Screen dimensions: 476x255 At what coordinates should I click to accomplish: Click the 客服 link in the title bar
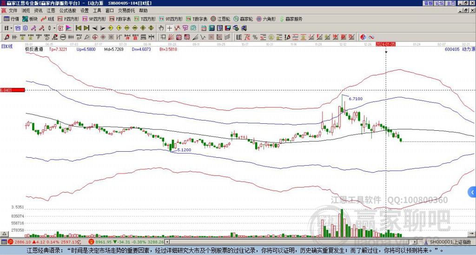coord(429,3)
